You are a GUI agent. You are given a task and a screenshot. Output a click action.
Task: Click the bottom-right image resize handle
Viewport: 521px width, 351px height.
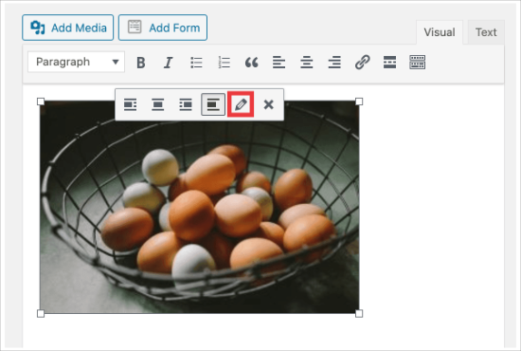pyautogui.click(x=359, y=313)
